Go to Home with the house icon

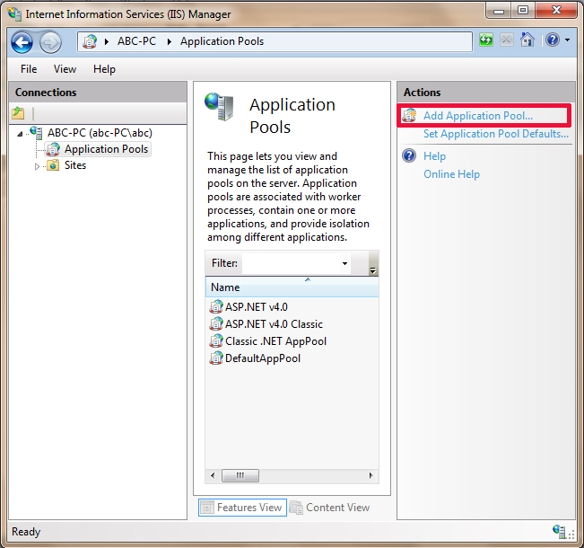tap(527, 40)
